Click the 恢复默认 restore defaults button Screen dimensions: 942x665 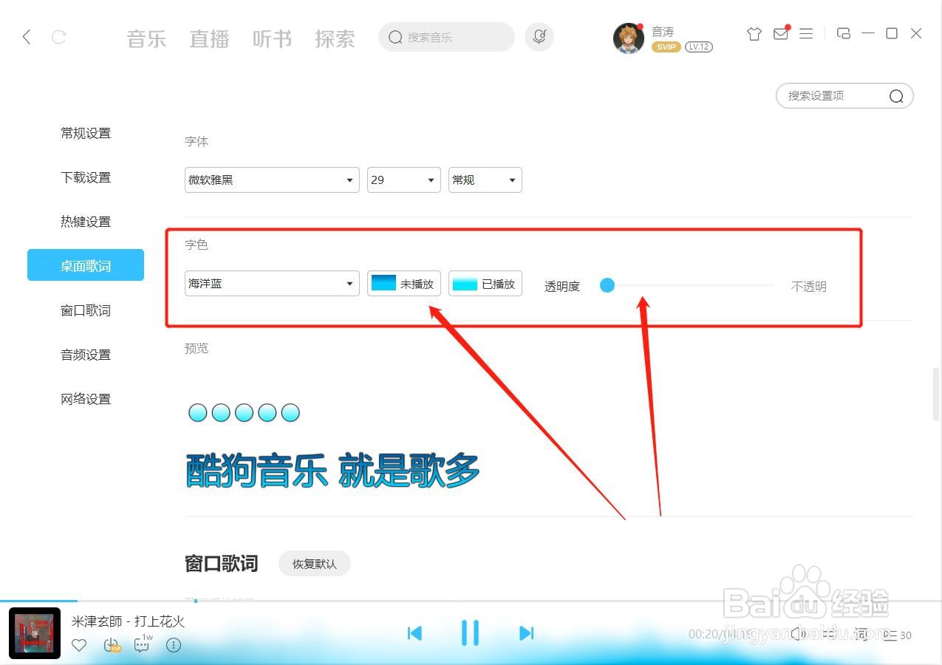click(x=314, y=563)
